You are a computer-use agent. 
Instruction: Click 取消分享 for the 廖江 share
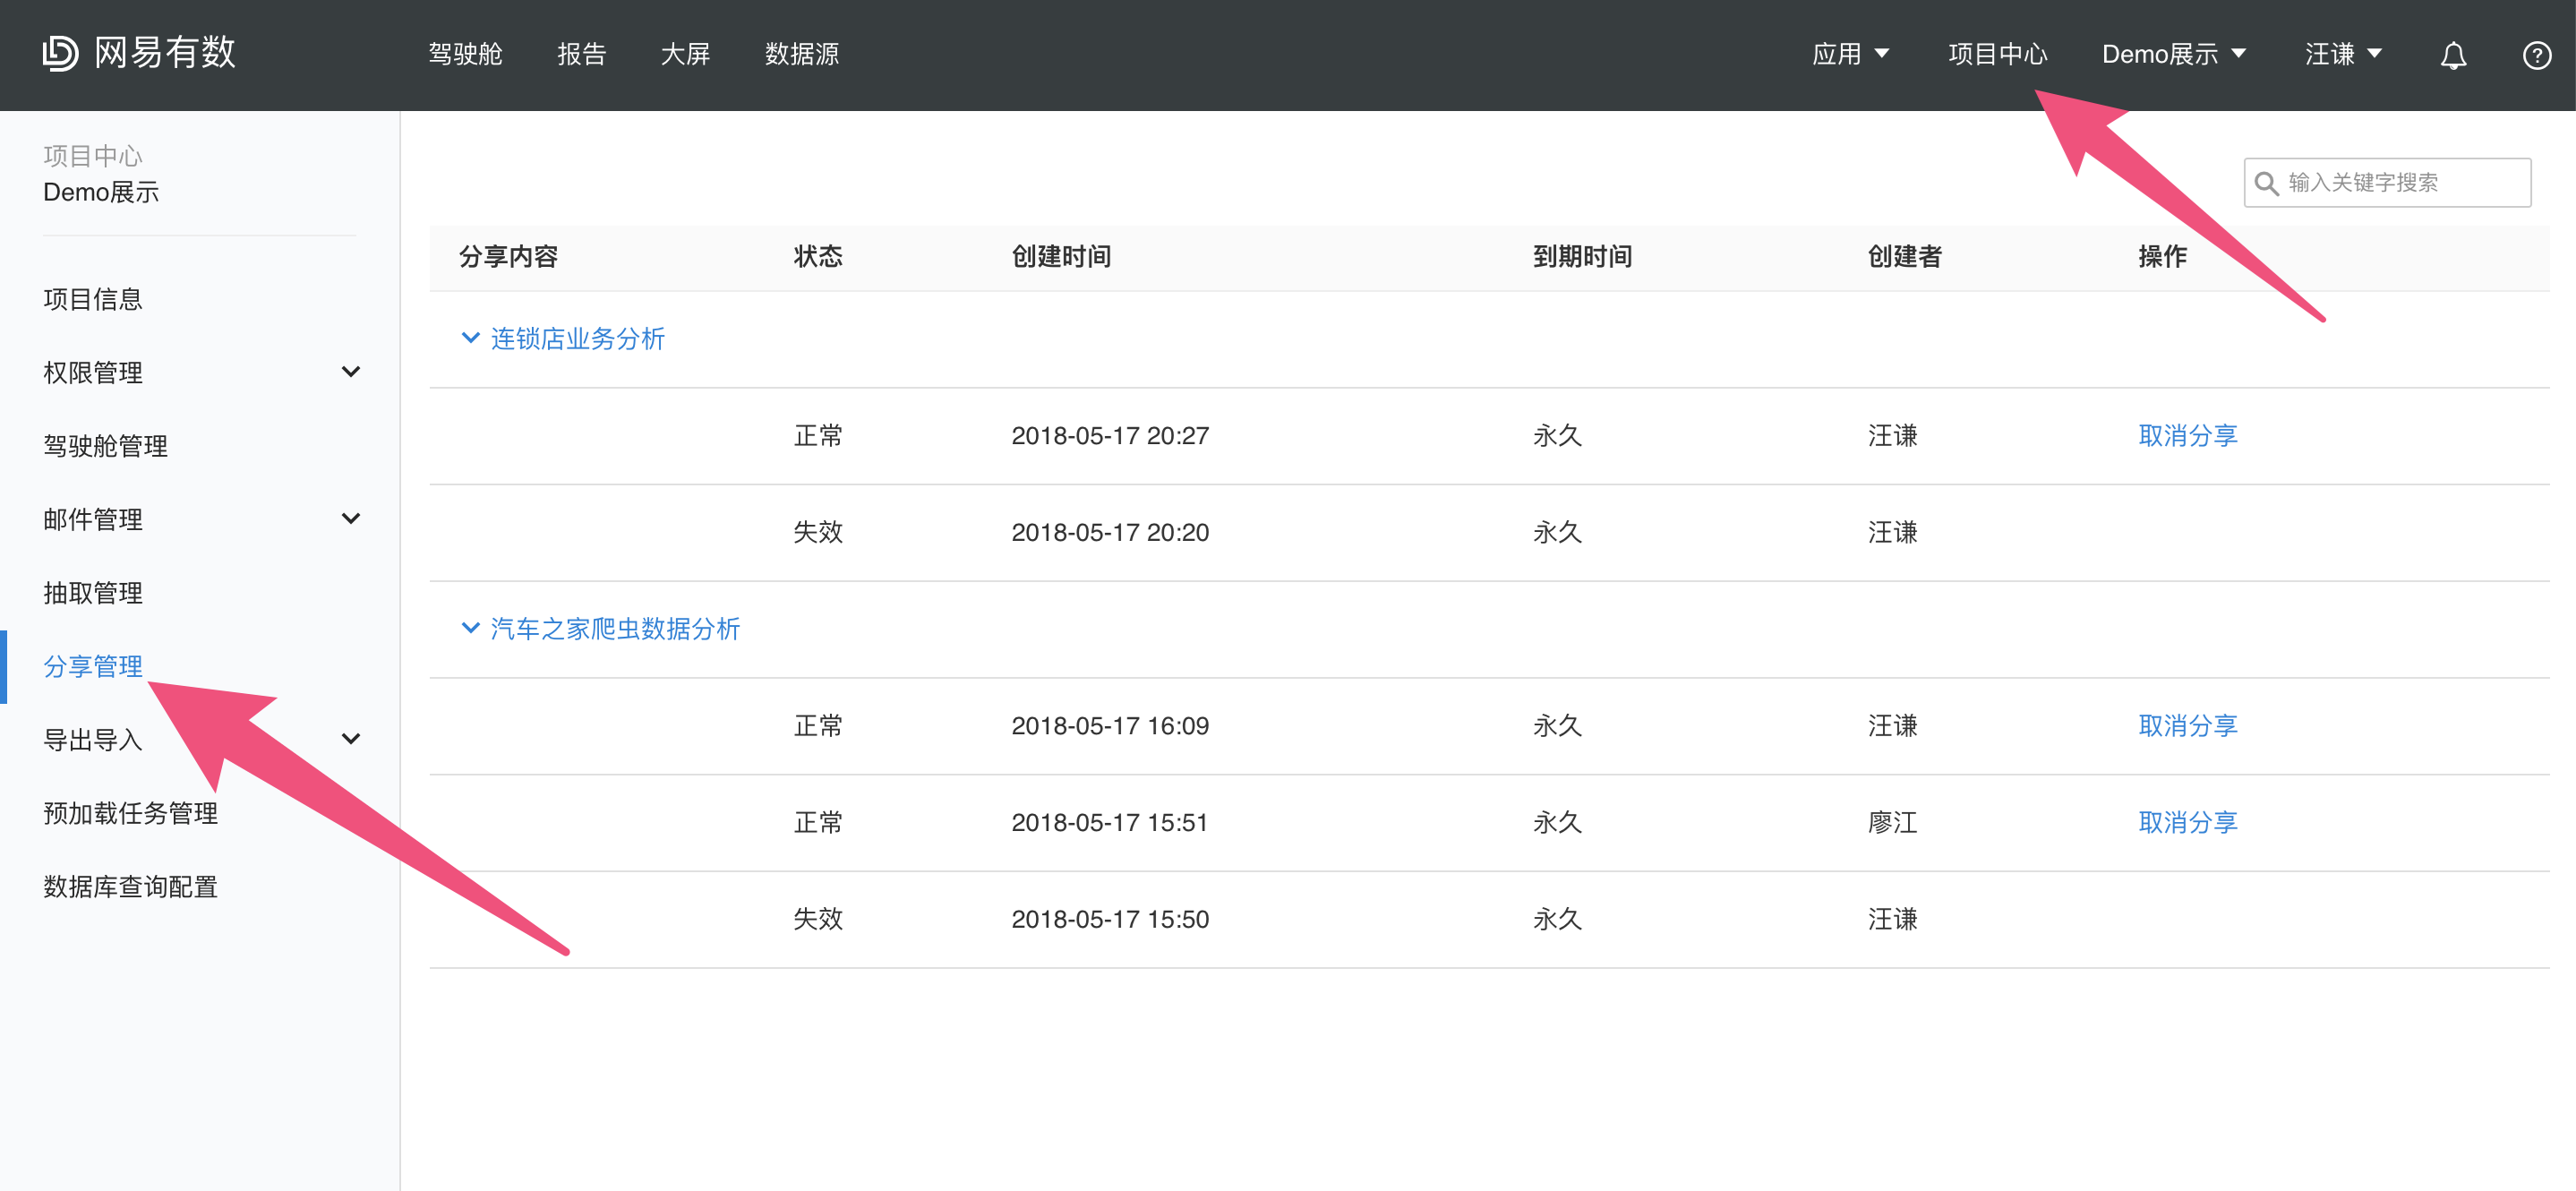coord(2187,823)
